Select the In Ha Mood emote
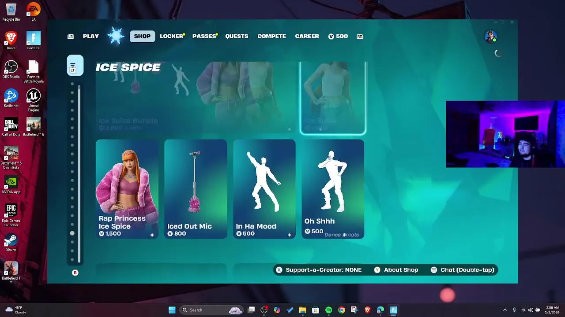 264,189
